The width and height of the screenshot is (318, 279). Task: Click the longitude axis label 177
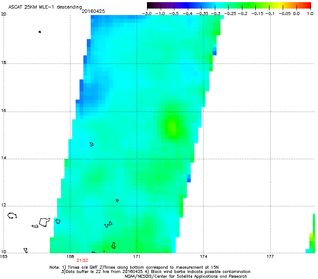coord(270,257)
